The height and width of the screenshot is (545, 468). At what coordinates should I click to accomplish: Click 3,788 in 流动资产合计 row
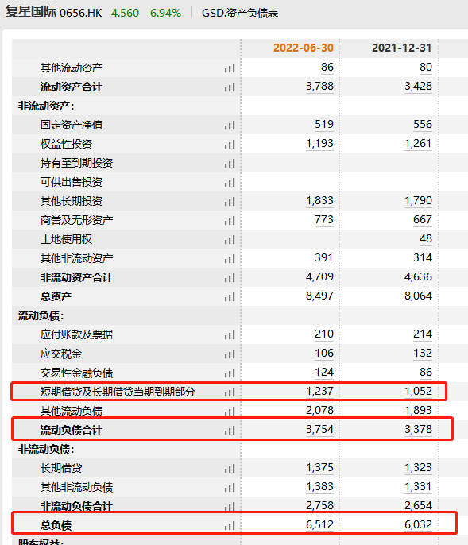tap(319, 86)
